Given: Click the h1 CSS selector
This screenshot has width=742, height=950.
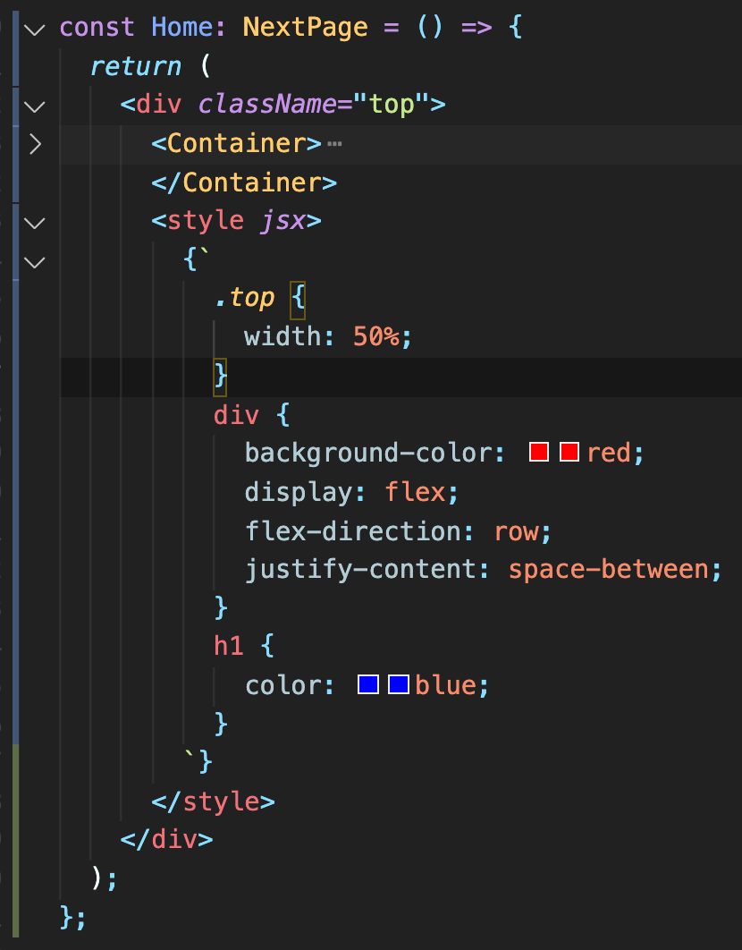Looking at the screenshot, I should [x=228, y=647].
